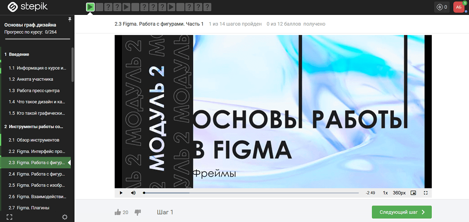
Task: Open lesson 1.4 Что такое дизайн
Action: (36, 102)
